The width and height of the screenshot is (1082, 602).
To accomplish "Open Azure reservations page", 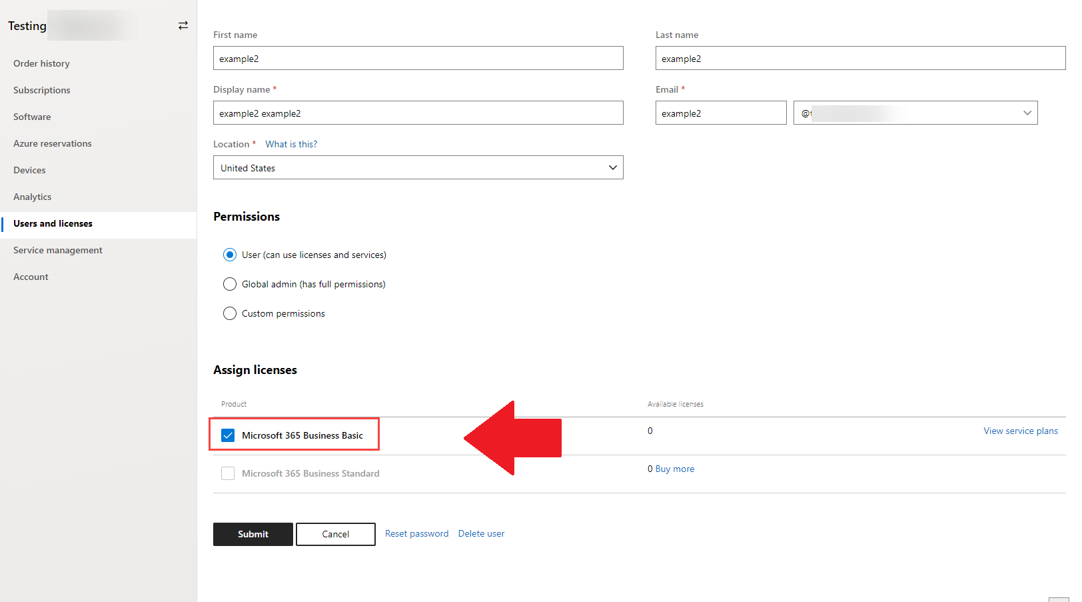I will [x=53, y=143].
